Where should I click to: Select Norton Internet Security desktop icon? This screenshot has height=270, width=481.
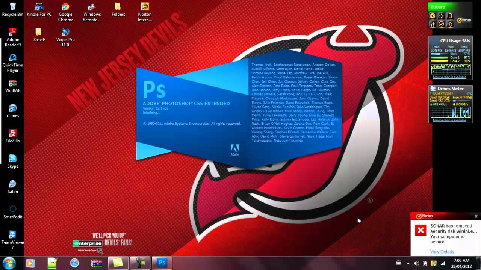click(x=145, y=12)
